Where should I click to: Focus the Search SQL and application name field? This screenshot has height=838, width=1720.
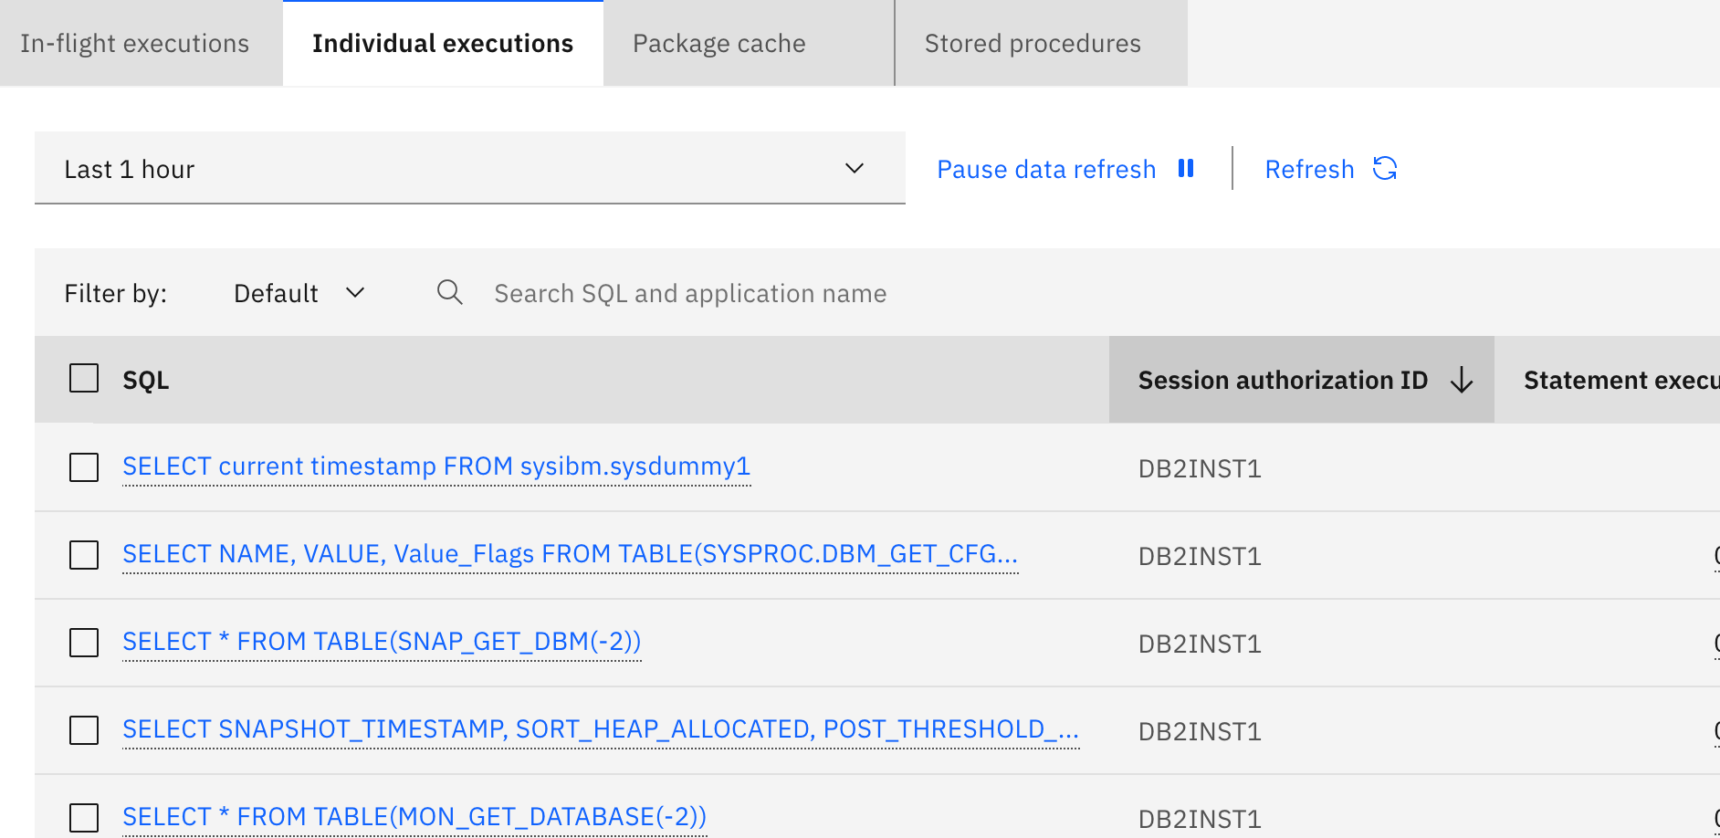tap(690, 293)
